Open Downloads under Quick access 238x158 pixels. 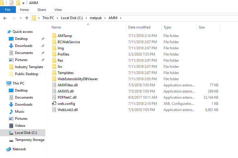(x=24, y=46)
